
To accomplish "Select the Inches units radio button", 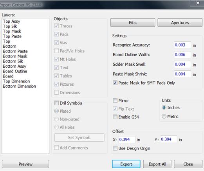I will point(164,108).
